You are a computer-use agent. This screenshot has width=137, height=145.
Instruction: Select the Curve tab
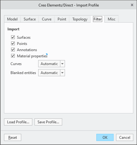[46, 19]
